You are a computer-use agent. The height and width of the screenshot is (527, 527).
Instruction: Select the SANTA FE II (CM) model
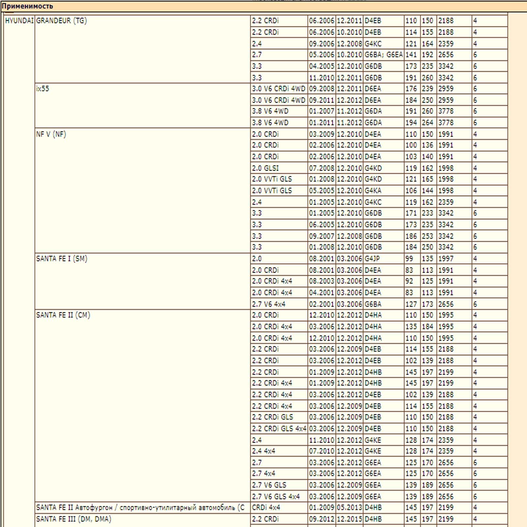(x=63, y=315)
